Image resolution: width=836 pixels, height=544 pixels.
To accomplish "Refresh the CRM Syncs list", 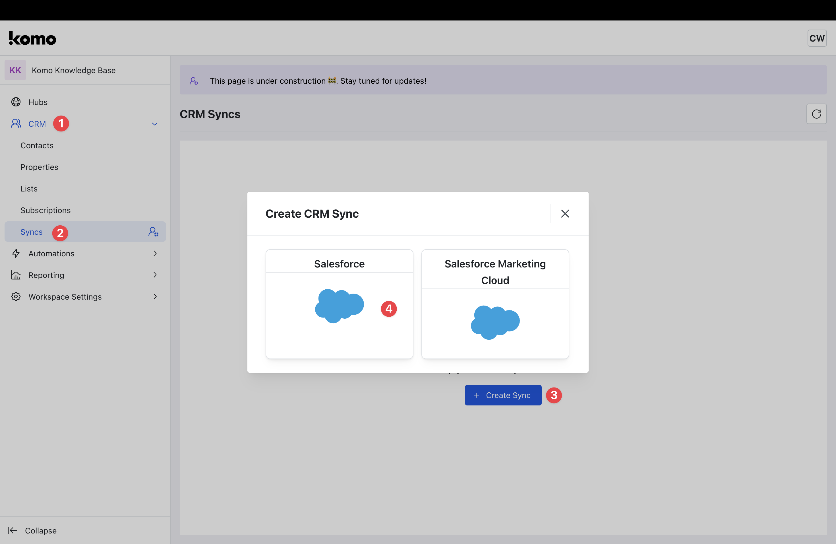I will (x=816, y=114).
